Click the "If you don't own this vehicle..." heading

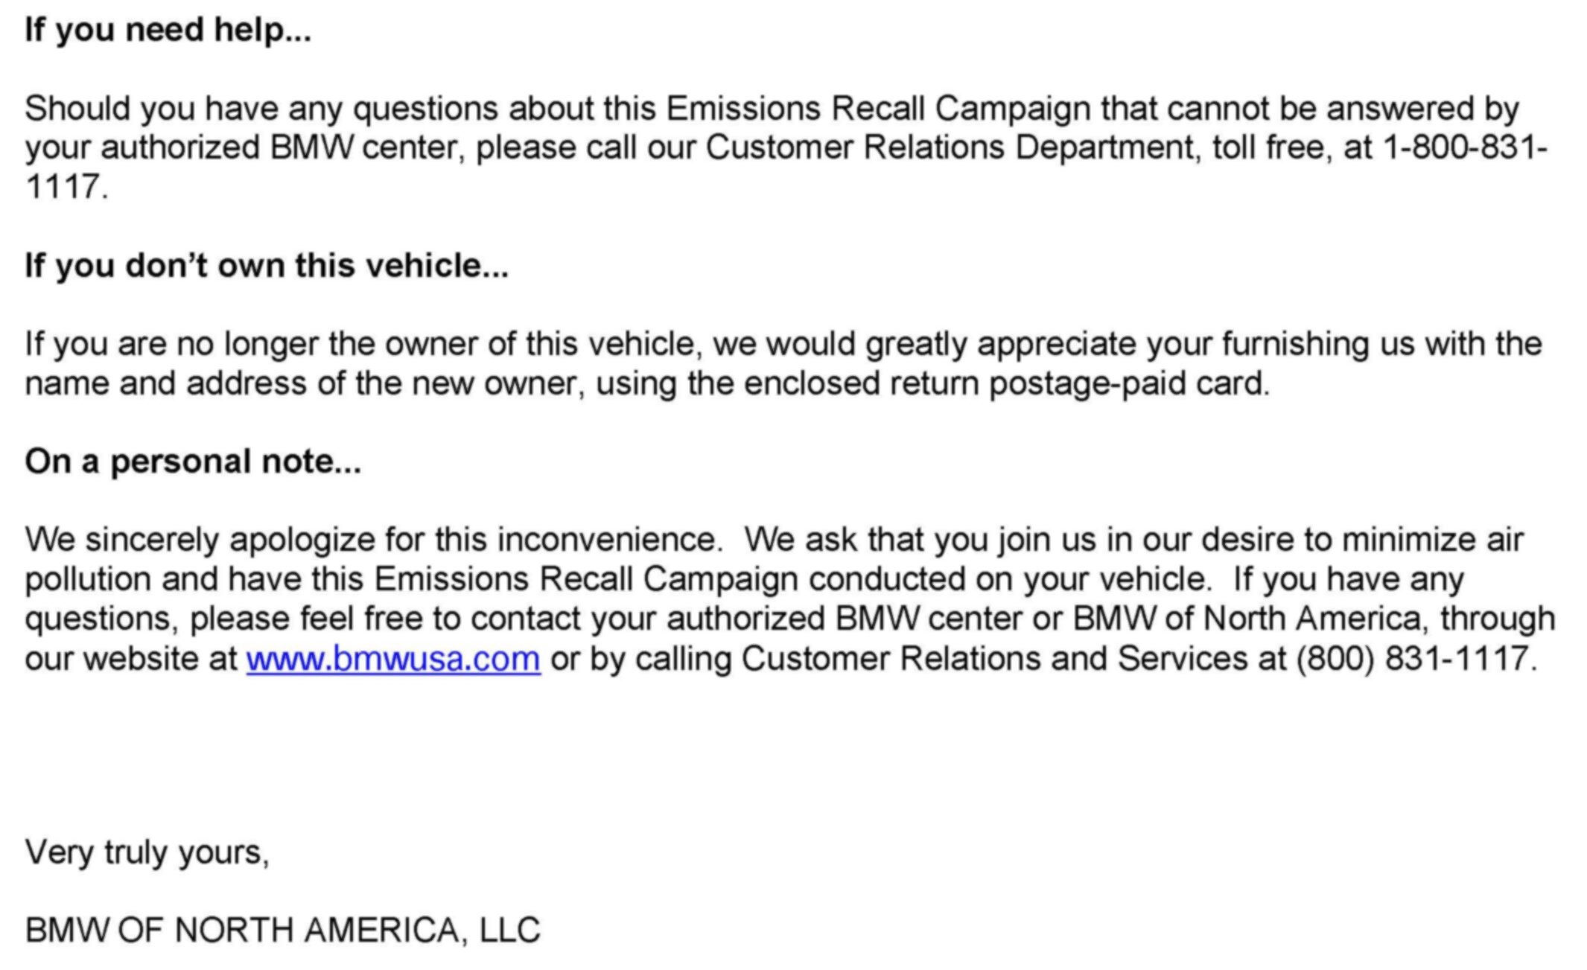point(267,266)
